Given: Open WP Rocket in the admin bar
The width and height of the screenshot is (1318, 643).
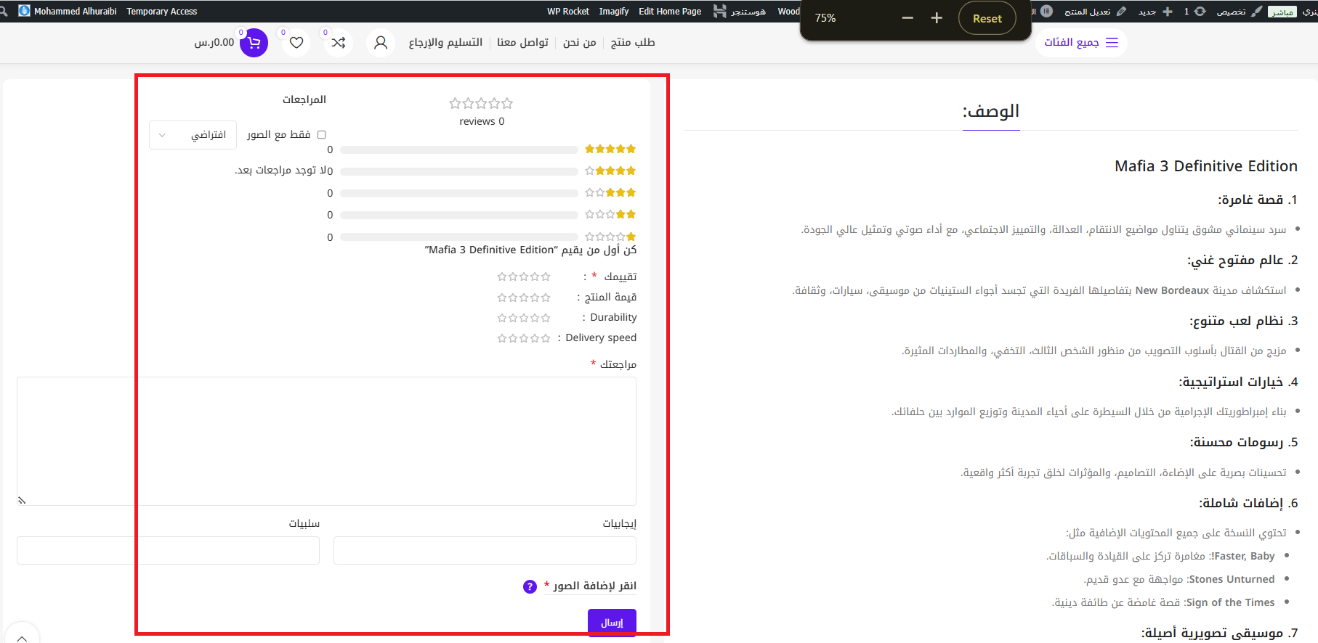Looking at the screenshot, I should coord(568,11).
